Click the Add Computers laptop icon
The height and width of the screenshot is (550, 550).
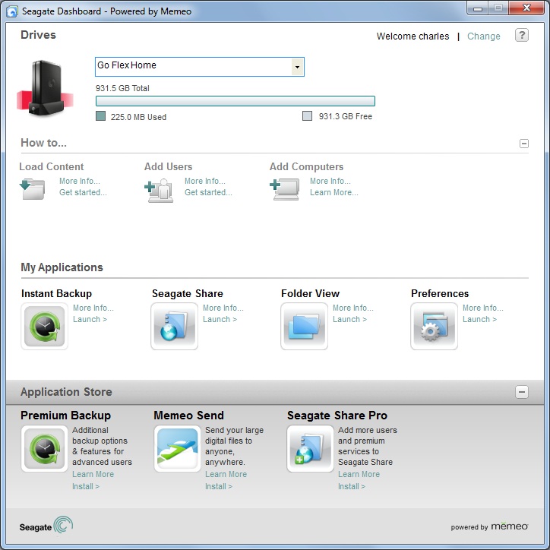point(285,189)
